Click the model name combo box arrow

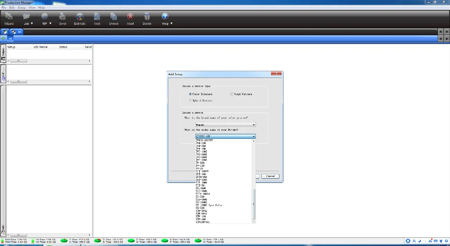(254, 136)
